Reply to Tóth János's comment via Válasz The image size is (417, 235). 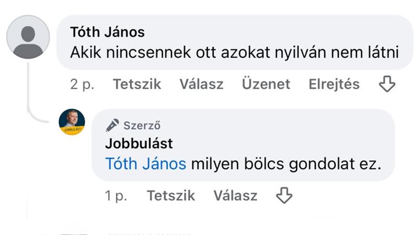[201, 84]
